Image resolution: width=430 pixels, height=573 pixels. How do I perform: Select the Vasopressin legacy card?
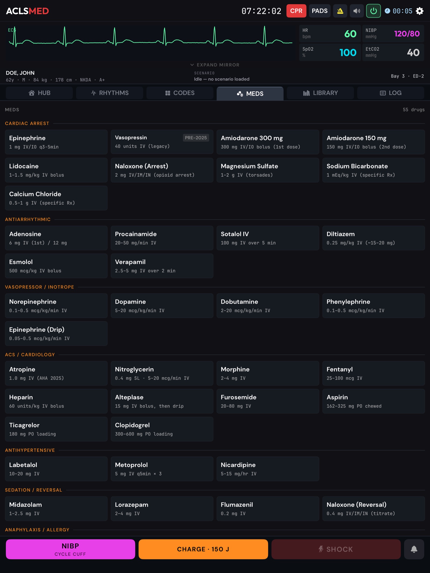coord(162,142)
